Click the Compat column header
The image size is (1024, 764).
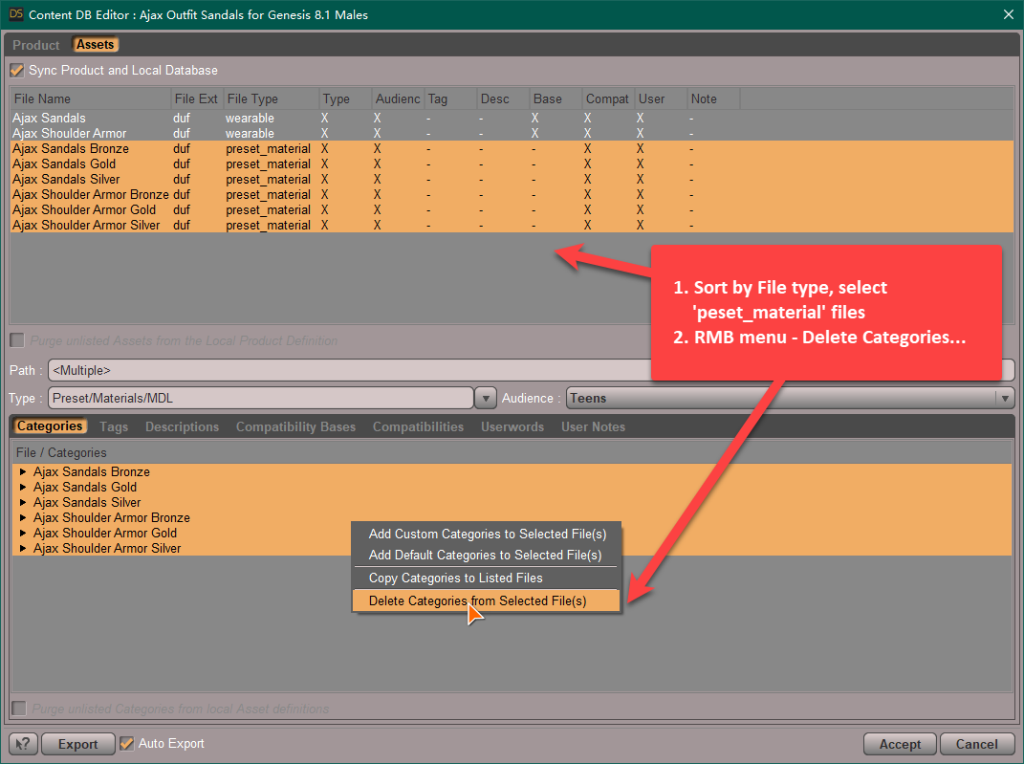(608, 98)
